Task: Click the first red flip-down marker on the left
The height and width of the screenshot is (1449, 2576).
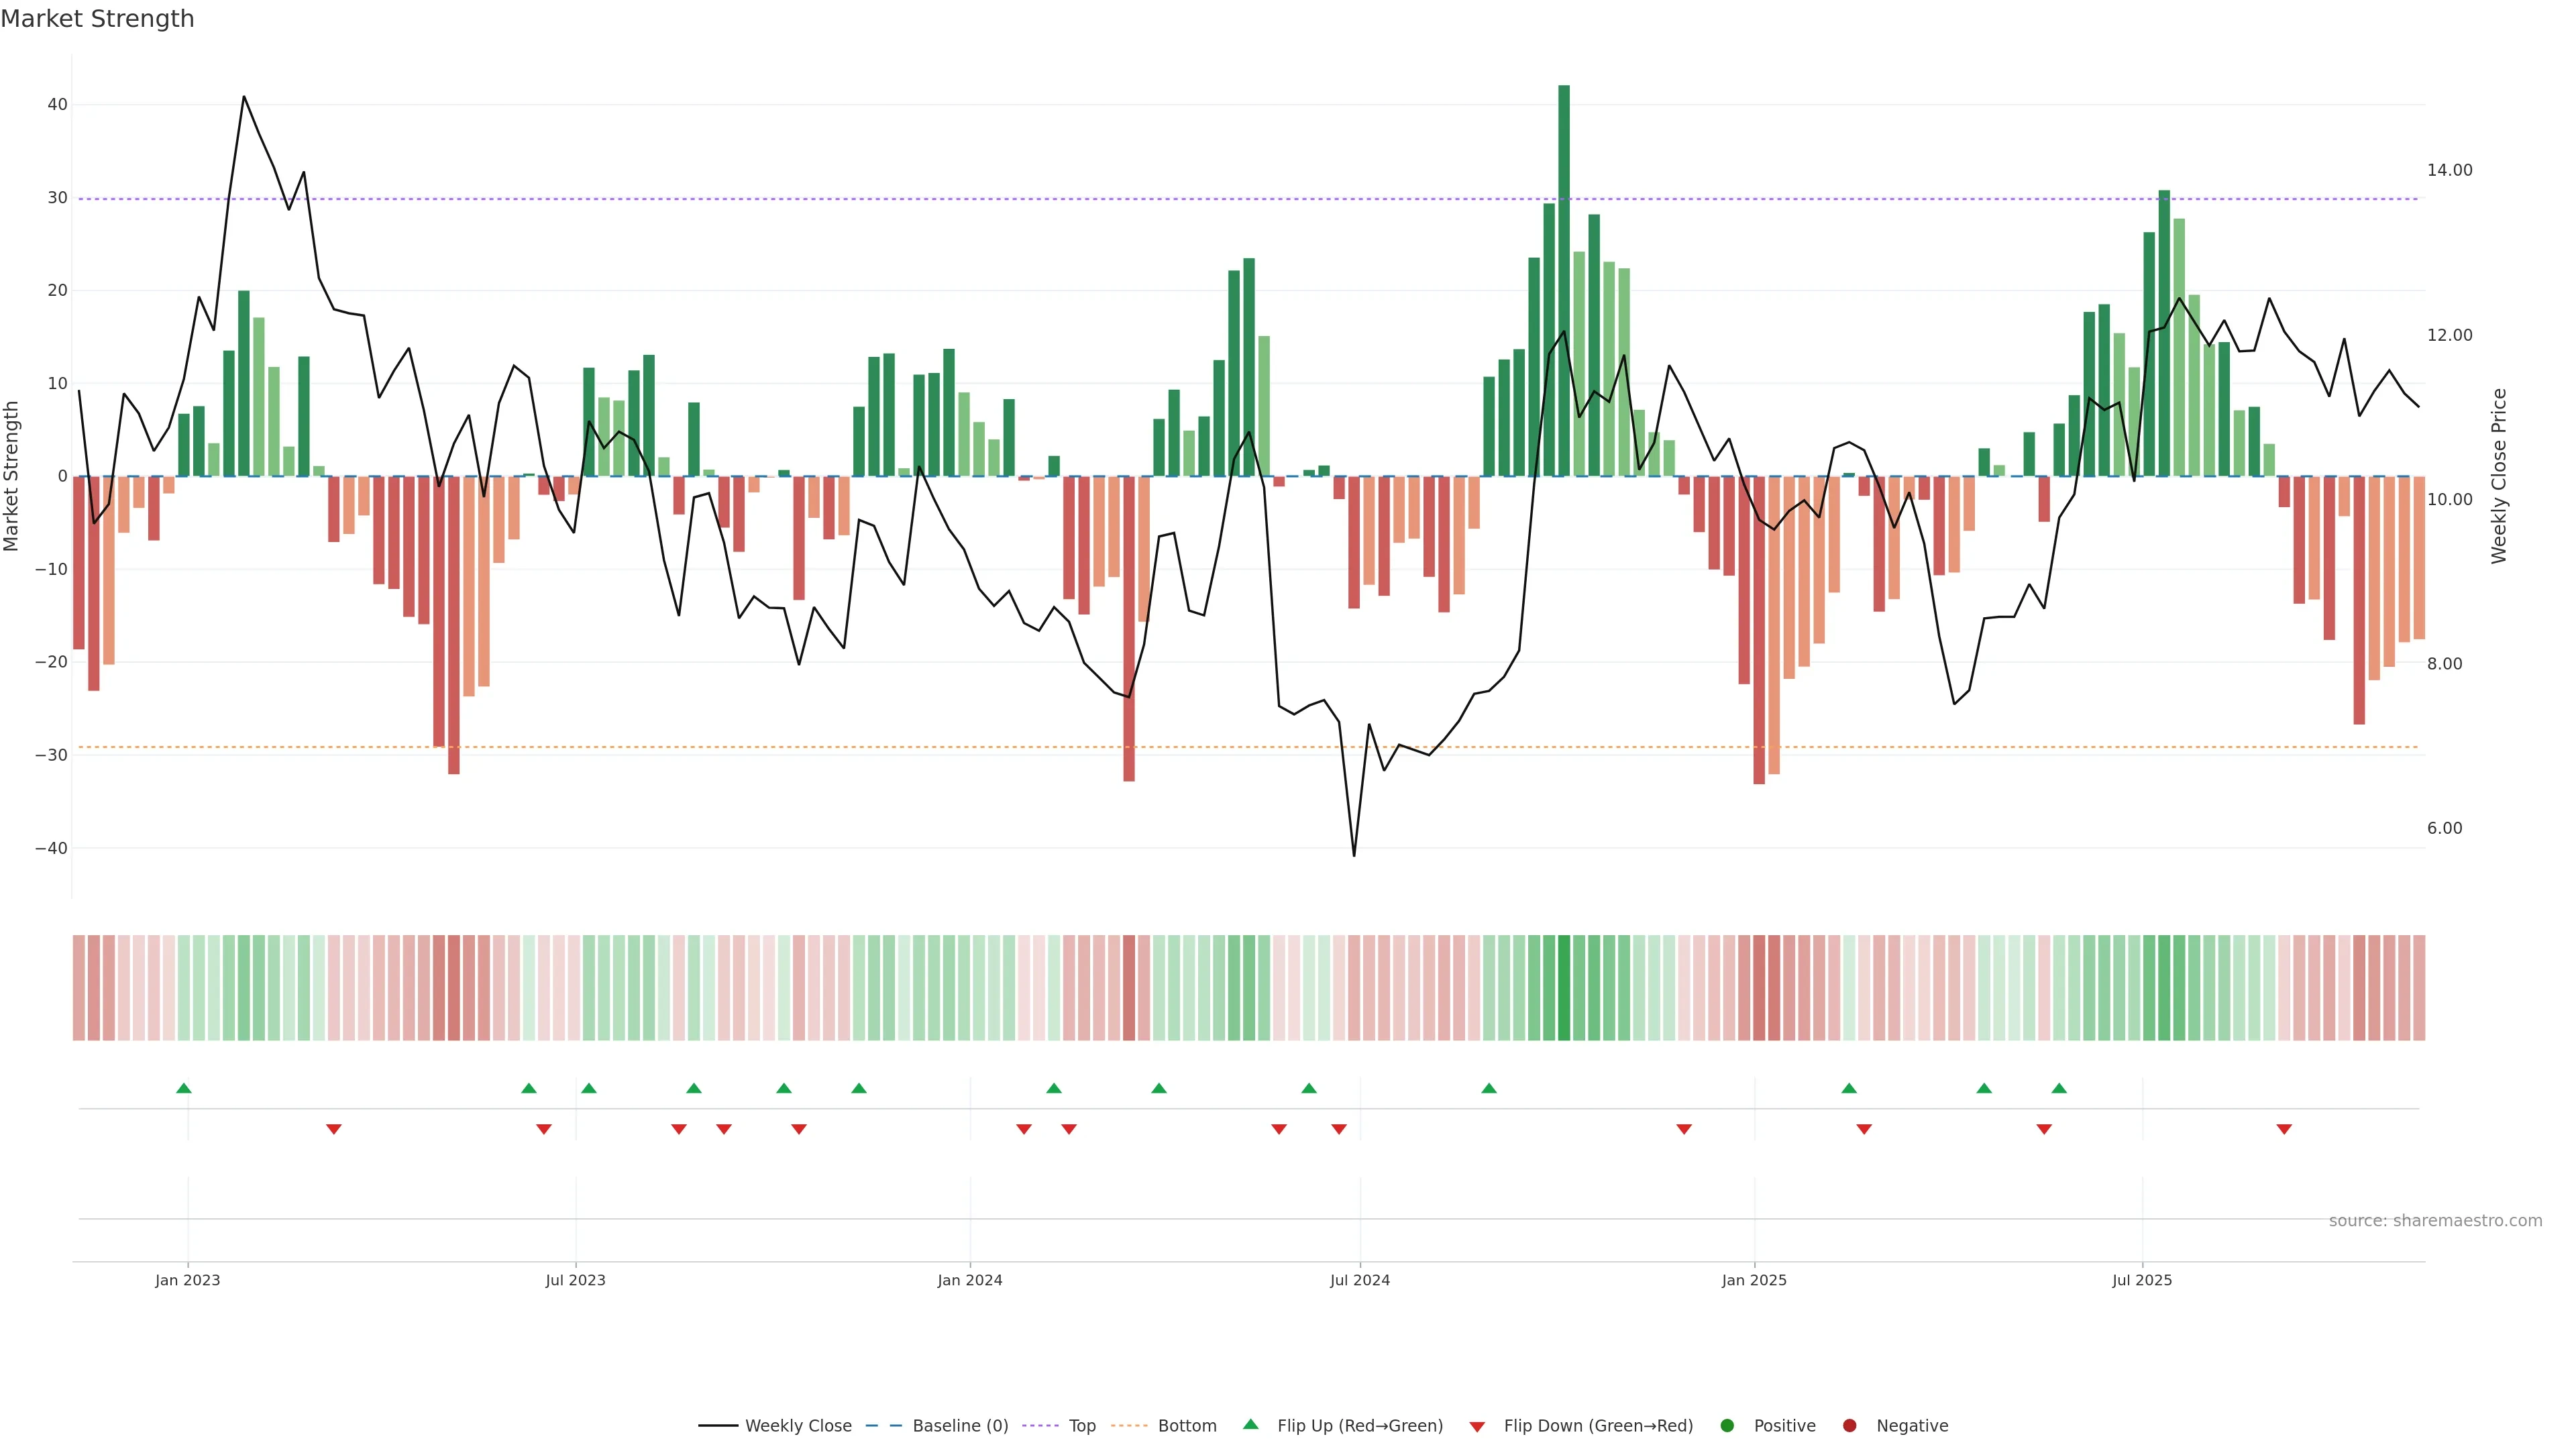Action: [x=334, y=1129]
